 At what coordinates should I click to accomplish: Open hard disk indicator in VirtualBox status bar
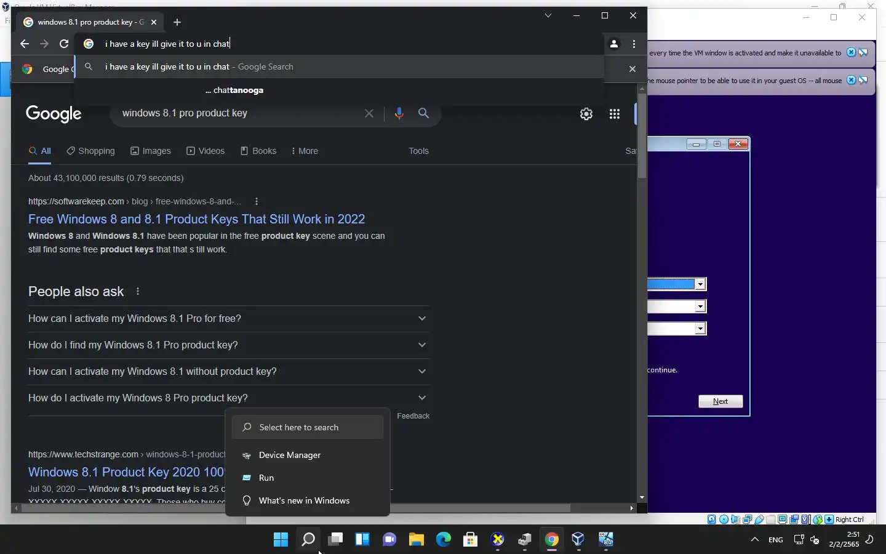click(712, 519)
